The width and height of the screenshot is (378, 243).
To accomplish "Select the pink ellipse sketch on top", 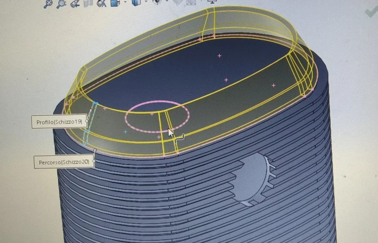I will click(x=157, y=117).
